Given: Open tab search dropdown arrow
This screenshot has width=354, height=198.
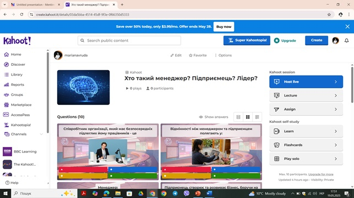Looking at the screenshot, I should pyautogui.click(x=4, y=4).
